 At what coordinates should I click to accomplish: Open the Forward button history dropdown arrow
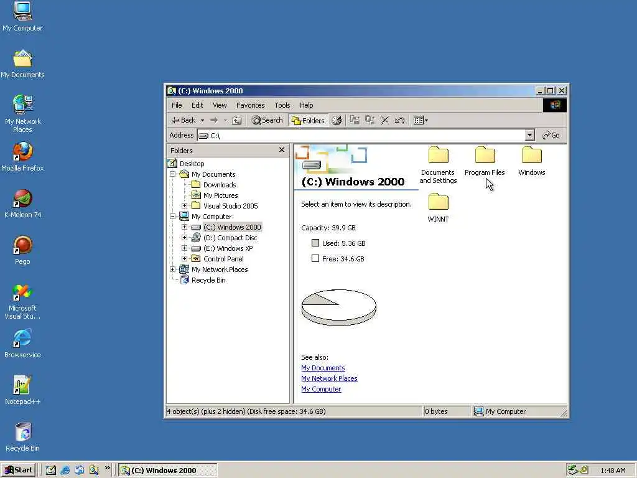tap(225, 120)
